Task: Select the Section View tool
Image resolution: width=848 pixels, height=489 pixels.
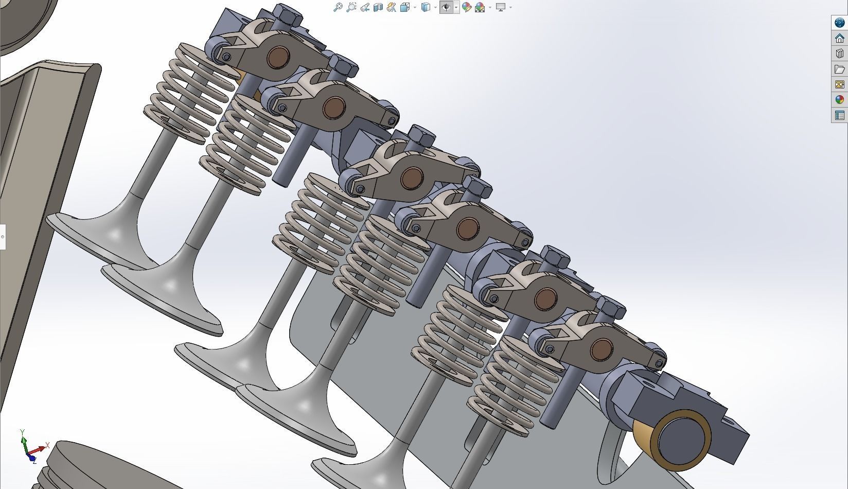Action: [x=378, y=7]
